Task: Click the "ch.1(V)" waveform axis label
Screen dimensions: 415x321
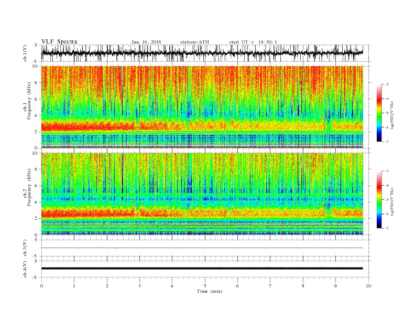Action: tap(25, 53)
